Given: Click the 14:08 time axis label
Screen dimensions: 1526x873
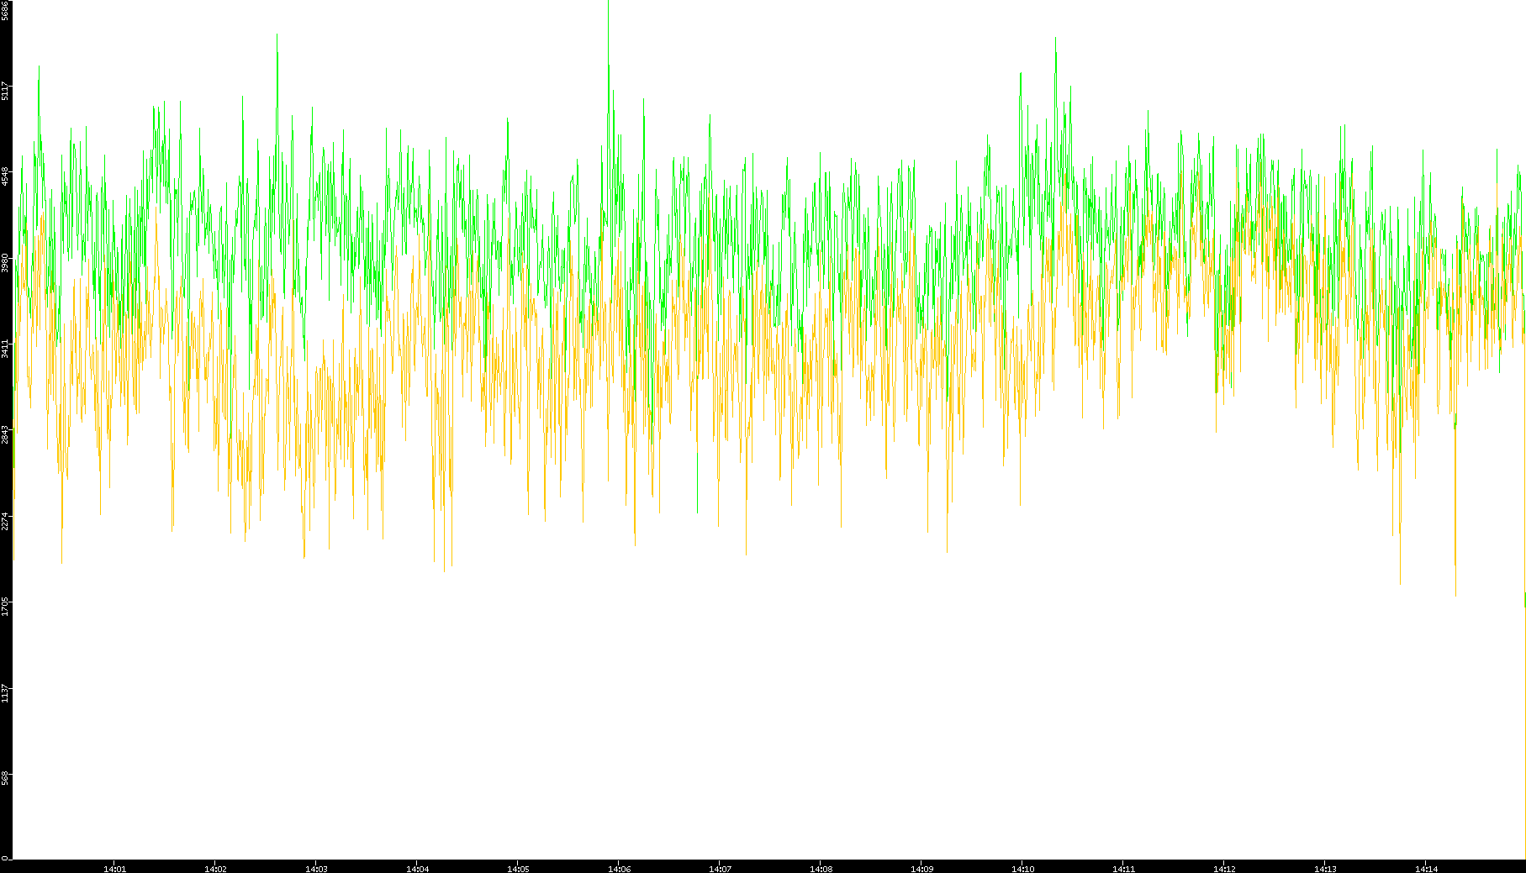Looking at the screenshot, I should pyautogui.click(x=821, y=868).
